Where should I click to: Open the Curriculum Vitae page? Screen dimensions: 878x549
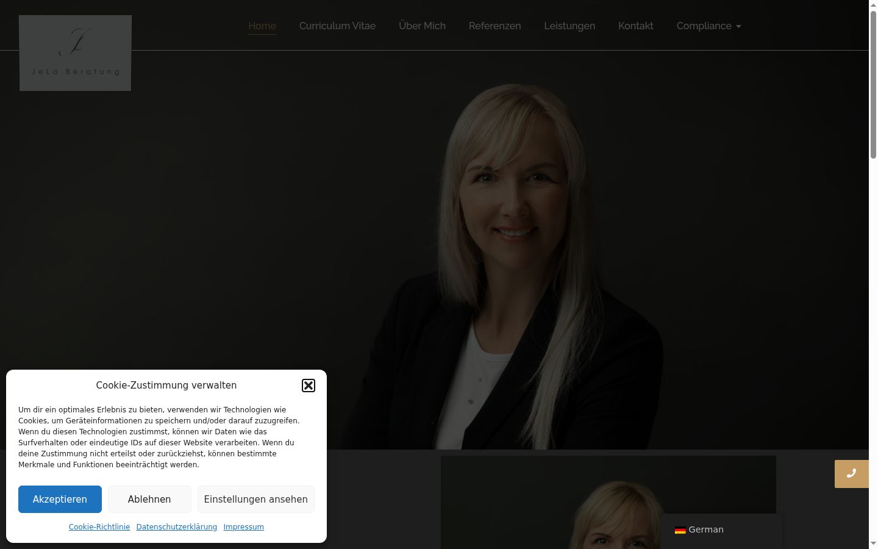[337, 26]
